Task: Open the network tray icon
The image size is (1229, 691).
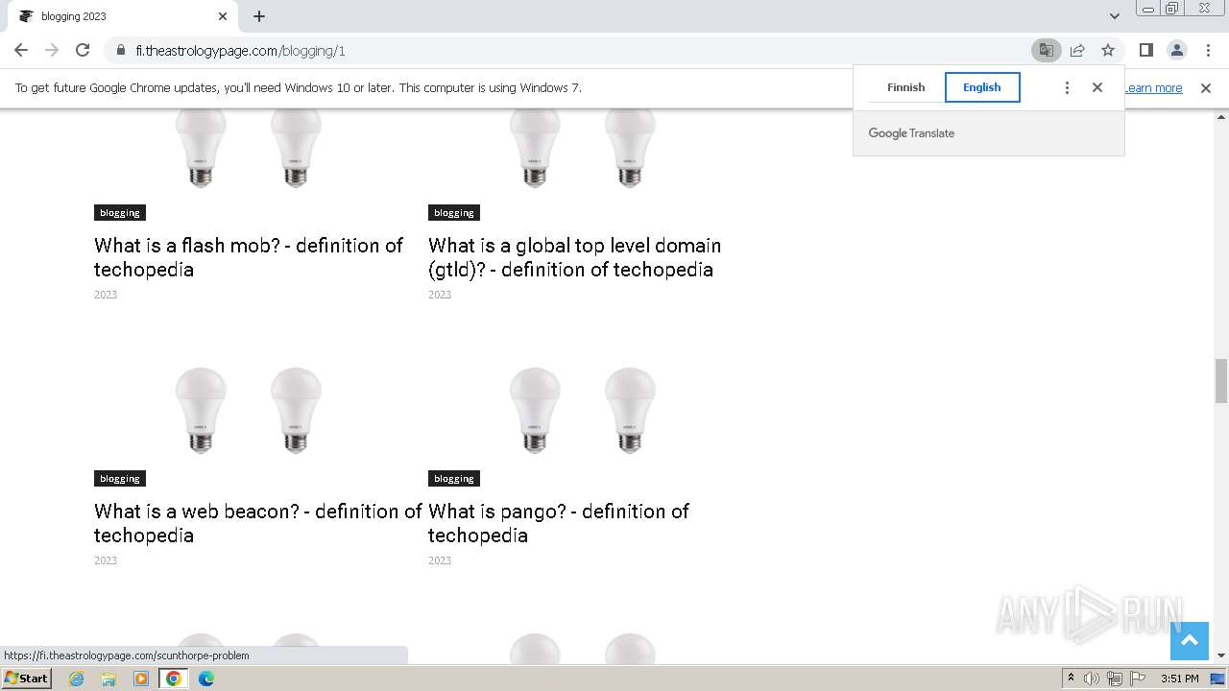Action: (x=1115, y=679)
